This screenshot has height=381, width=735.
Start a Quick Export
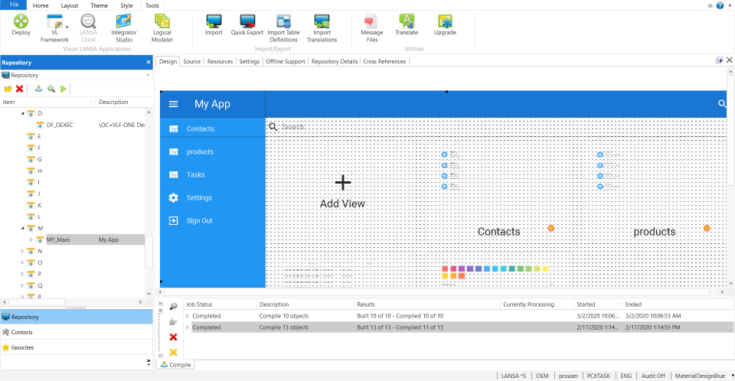(247, 24)
